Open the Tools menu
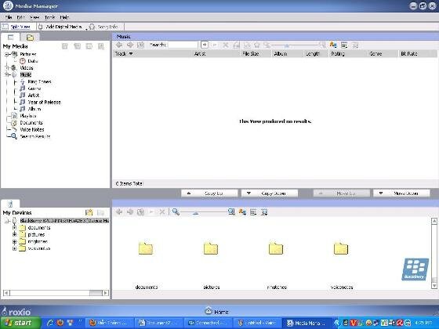Image resolution: width=439 pixels, height=329 pixels. click(x=50, y=17)
